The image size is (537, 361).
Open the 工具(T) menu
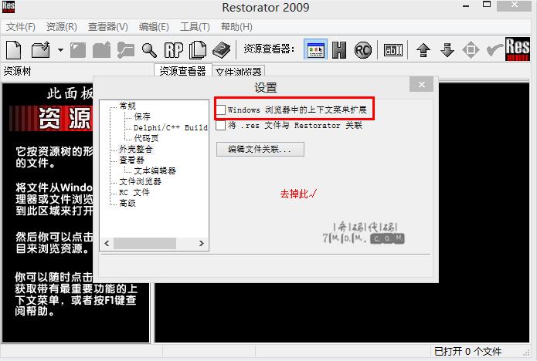tap(195, 27)
